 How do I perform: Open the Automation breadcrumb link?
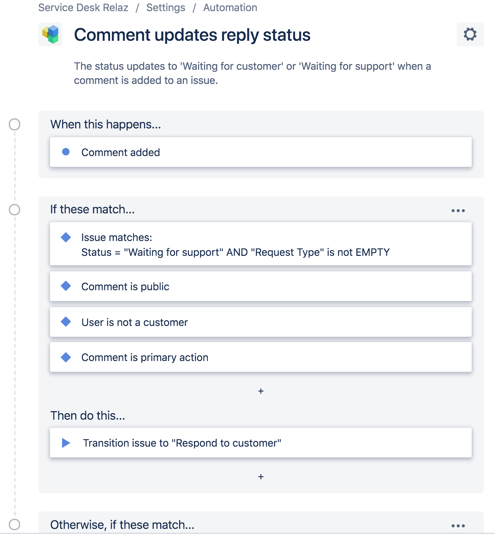230,7
